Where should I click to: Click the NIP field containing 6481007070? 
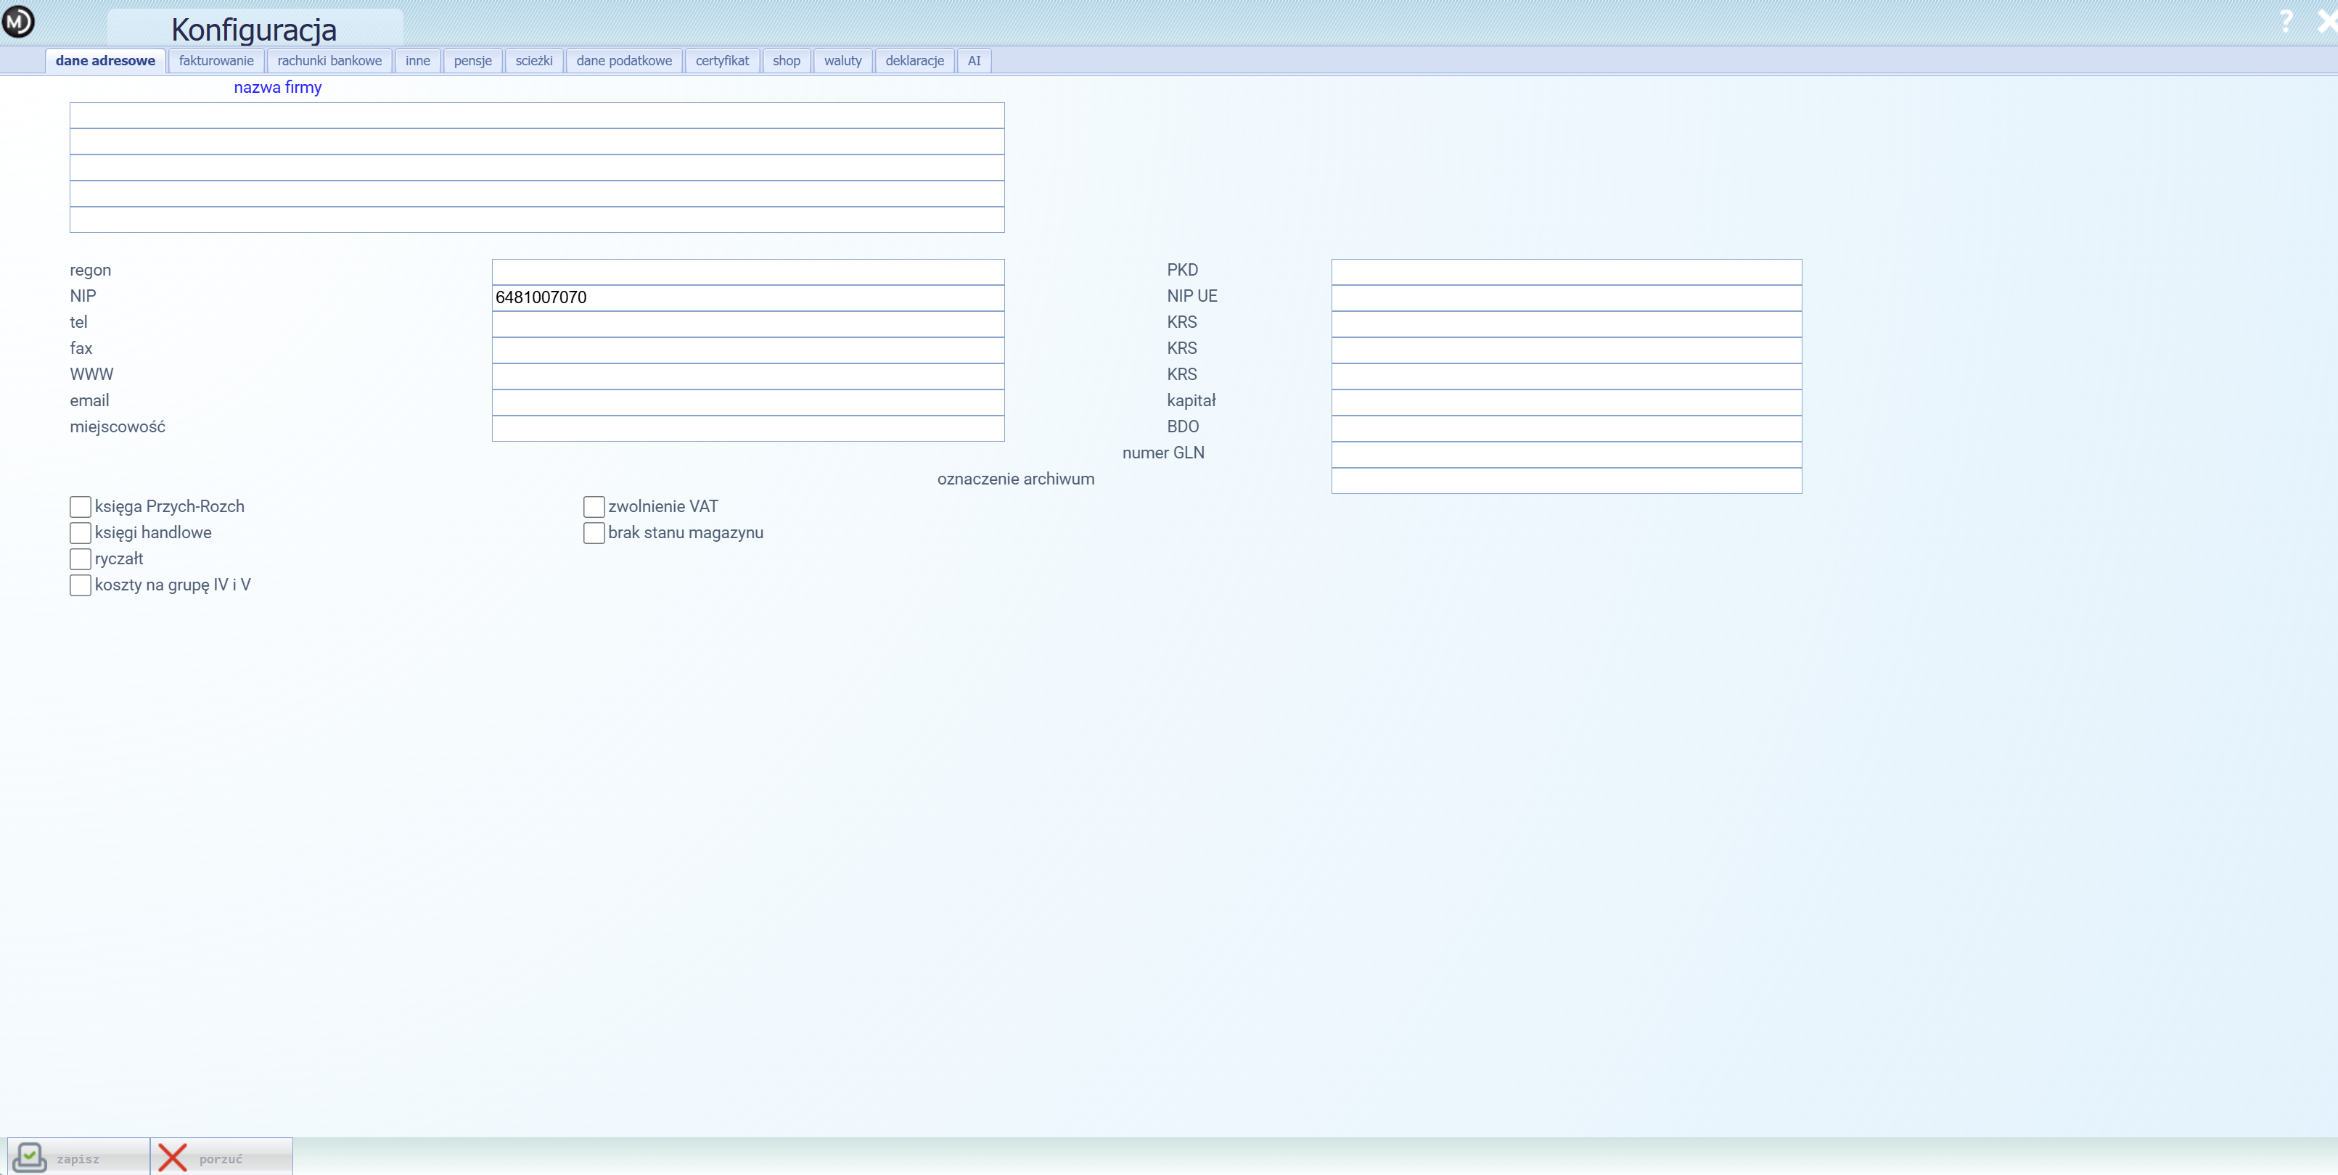(748, 297)
